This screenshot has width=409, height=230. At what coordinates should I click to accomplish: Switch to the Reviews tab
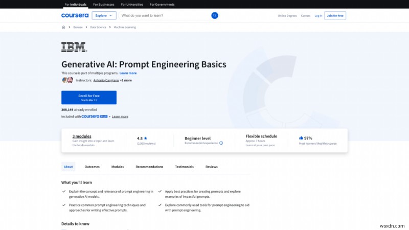tap(211, 167)
